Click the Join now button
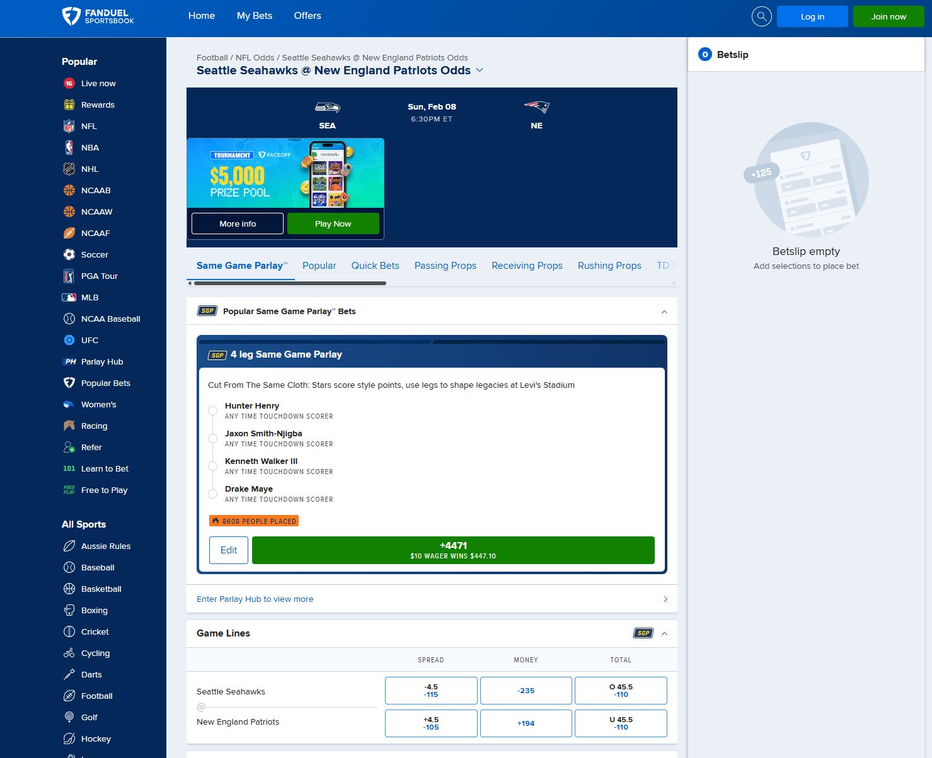932x758 pixels. point(889,16)
